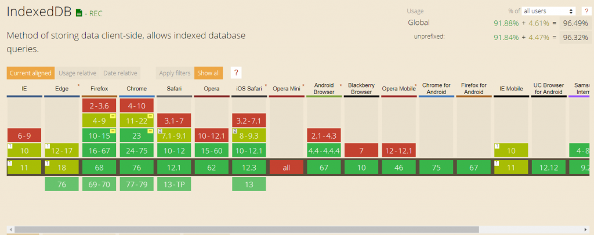Click the Android Browser column header
Viewport: 594px width, 235px height.
(324, 89)
